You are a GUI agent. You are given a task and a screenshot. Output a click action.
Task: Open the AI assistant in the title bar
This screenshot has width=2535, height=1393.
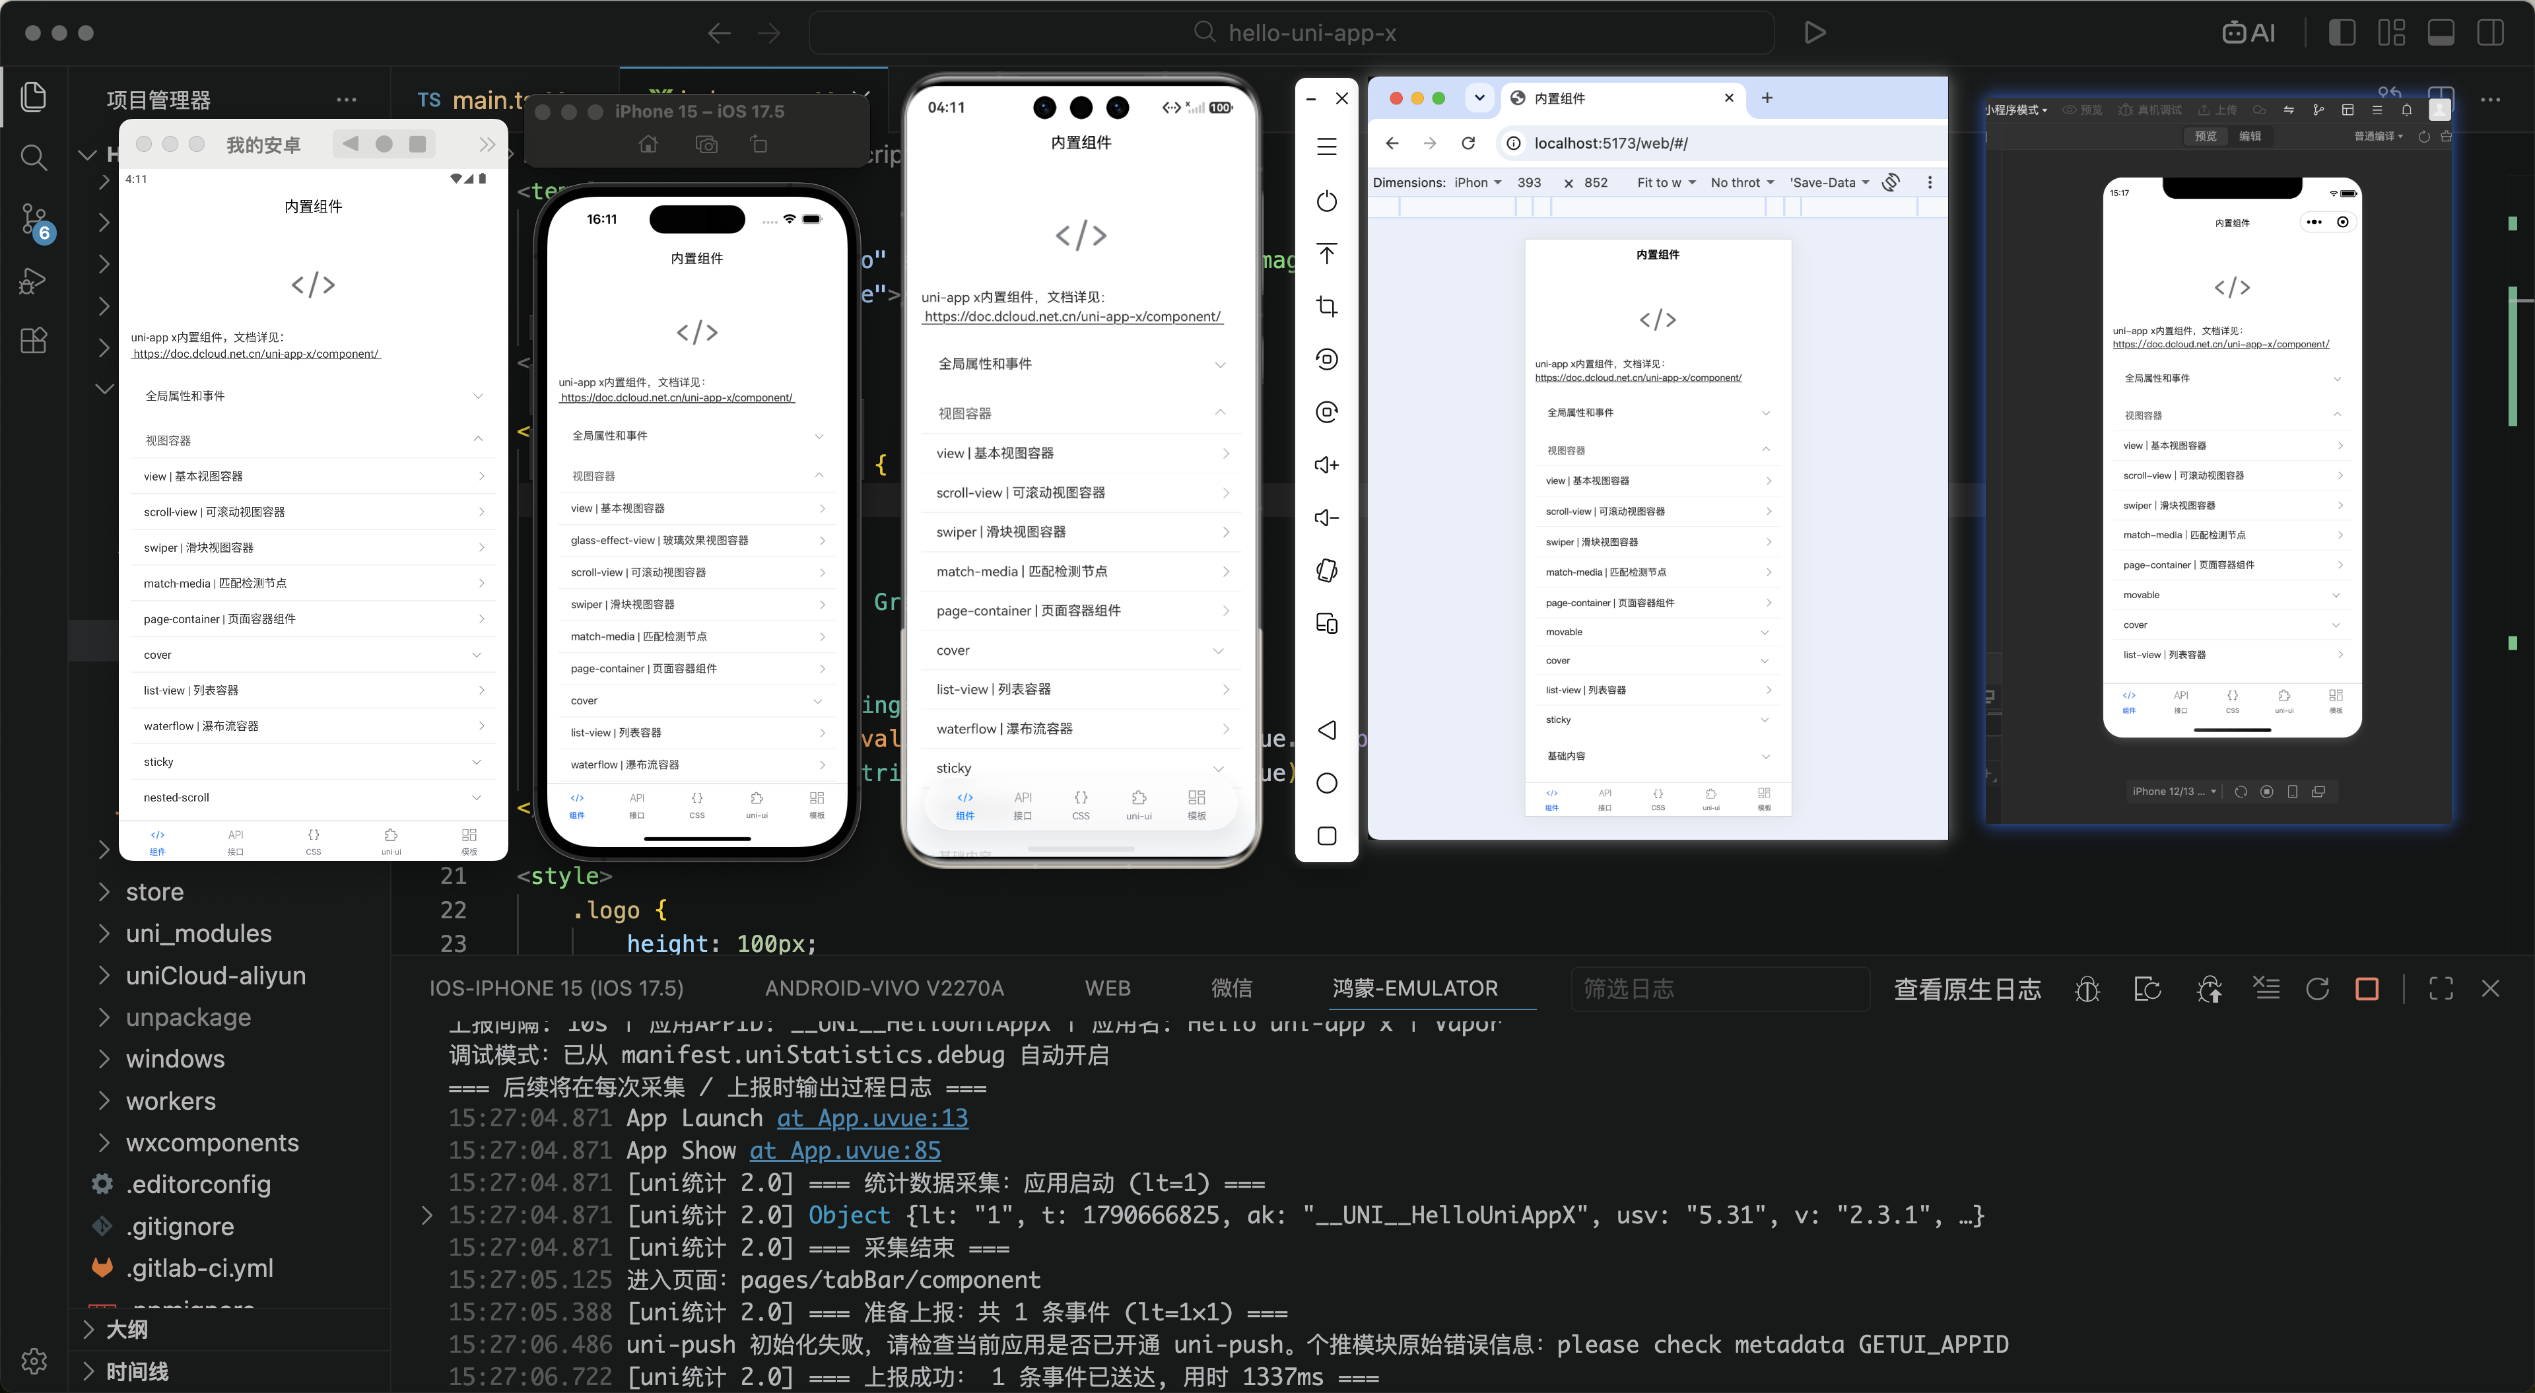pyautogui.click(x=2248, y=32)
